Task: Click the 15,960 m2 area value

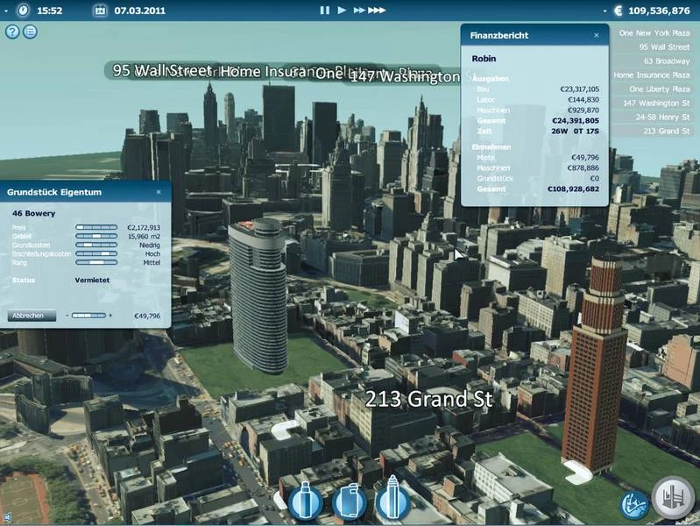Action: point(144,236)
